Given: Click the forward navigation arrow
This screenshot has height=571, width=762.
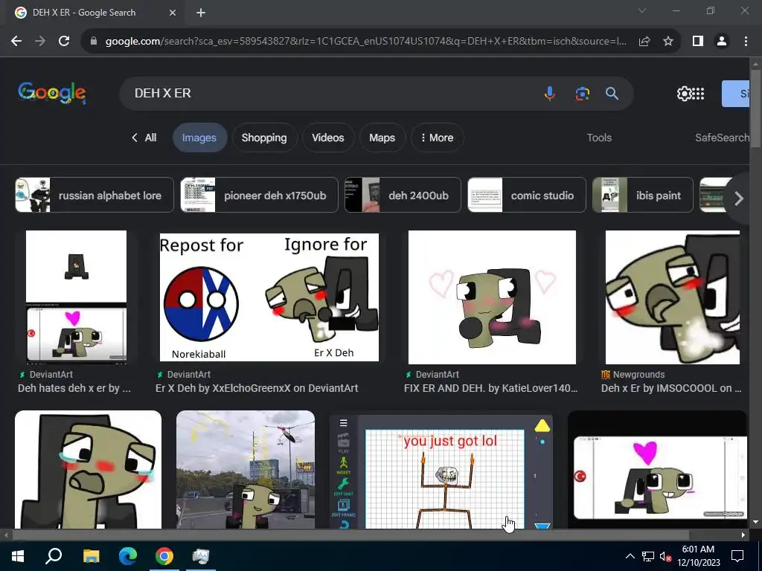Looking at the screenshot, I should tap(40, 42).
